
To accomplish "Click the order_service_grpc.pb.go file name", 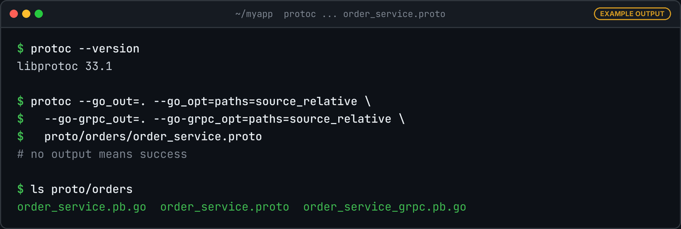I will (385, 207).
